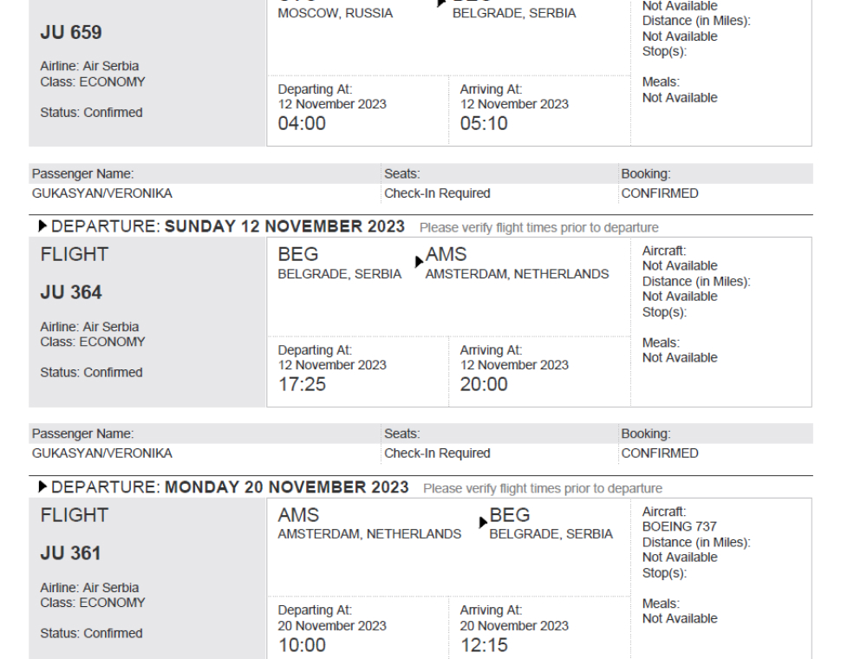The image size is (841, 659).
Task: Click the 10:00 departure time
Action: 302,645
